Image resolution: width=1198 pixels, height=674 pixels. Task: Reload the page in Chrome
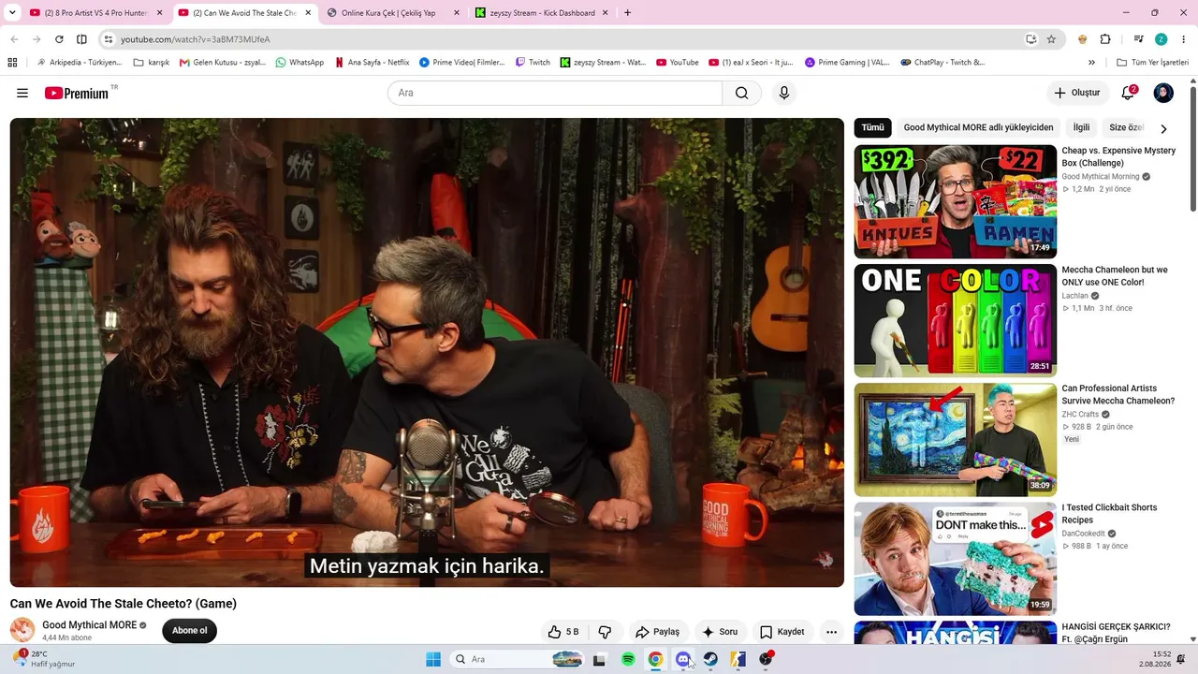pos(59,39)
